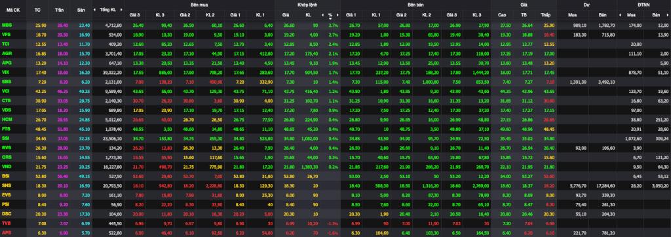This screenshot has height=237, width=671.
Task: Open the VCI stock symbol
Action: 6,91
